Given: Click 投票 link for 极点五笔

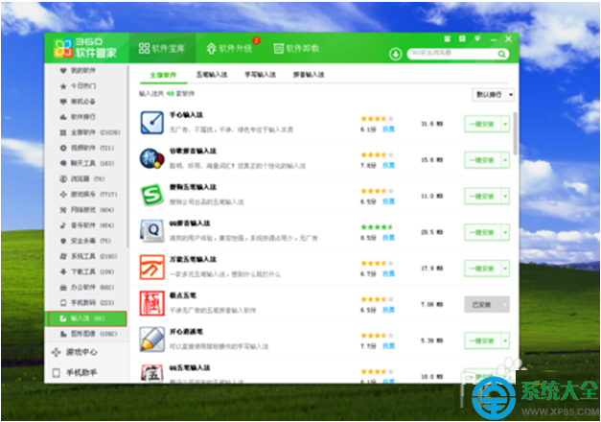Looking at the screenshot, I should pos(388,310).
